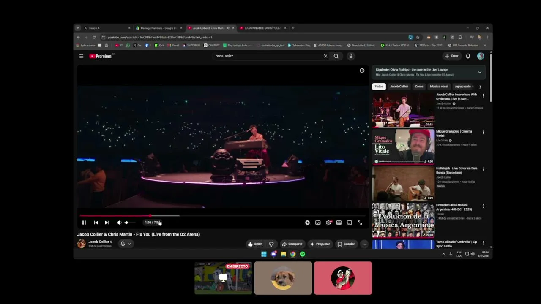Open the subtitles control in the player
541x304 pixels.
tap(318, 223)
